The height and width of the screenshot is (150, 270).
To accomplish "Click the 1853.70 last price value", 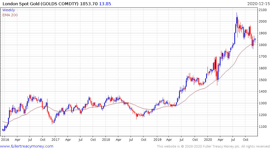I will tap(89, 4).
